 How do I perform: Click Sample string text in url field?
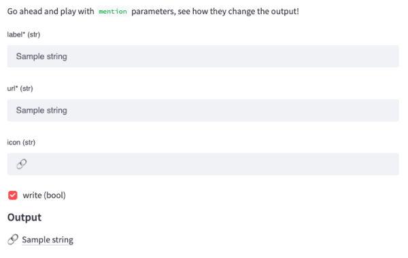41,110
